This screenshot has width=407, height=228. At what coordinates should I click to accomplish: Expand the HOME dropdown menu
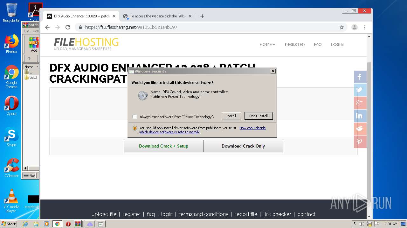tap(267, 44)
